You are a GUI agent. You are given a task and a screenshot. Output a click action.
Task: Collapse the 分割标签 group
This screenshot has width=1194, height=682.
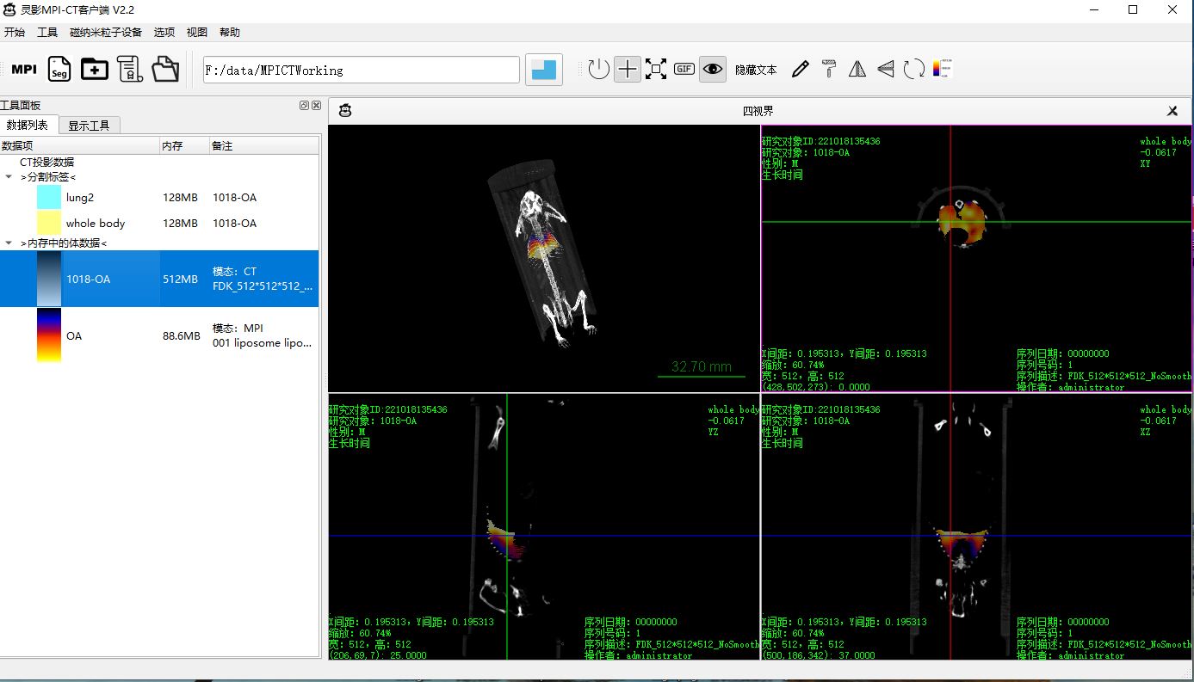(x=9, y=177)
